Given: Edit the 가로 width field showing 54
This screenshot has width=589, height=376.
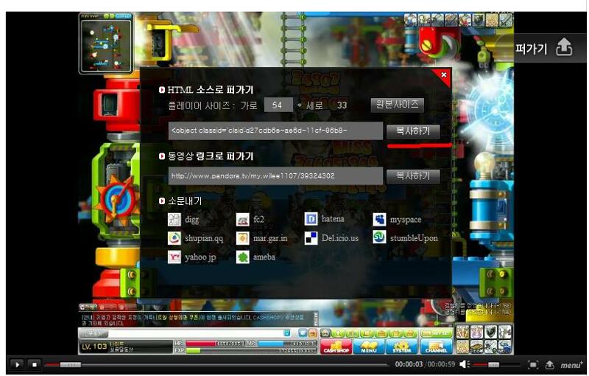Looking at the screenshot, I should pos(278,105).
